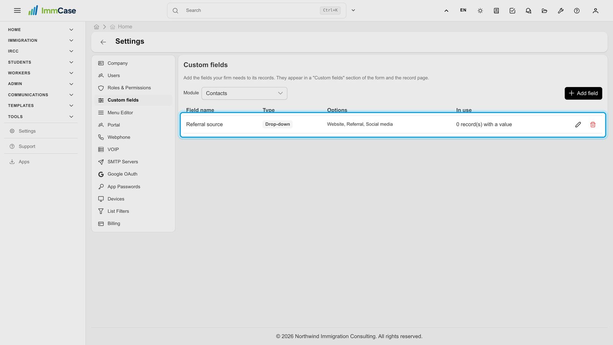This screenshot has width=613, height=345.
Task: Open the Module Contacts dropdown
Action: [244, 93]
